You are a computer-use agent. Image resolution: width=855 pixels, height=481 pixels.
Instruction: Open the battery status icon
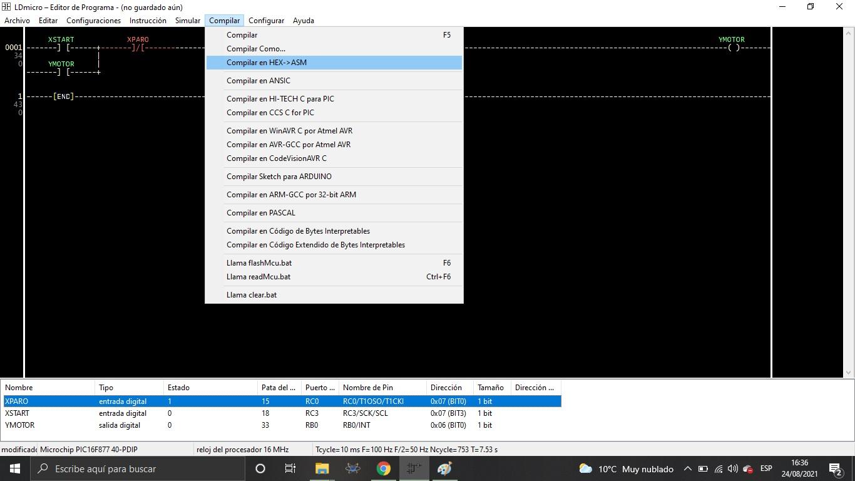click(x=703, y=468)
